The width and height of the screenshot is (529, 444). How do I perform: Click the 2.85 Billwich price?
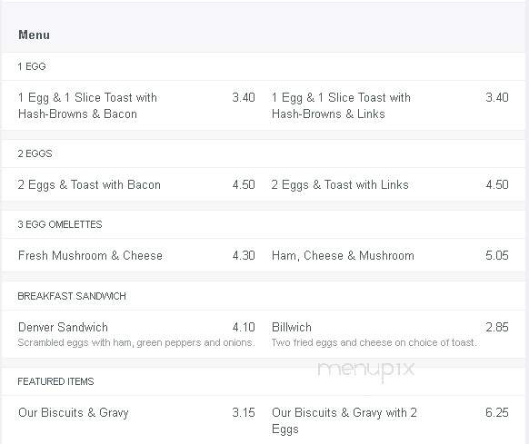pos(497,328)
